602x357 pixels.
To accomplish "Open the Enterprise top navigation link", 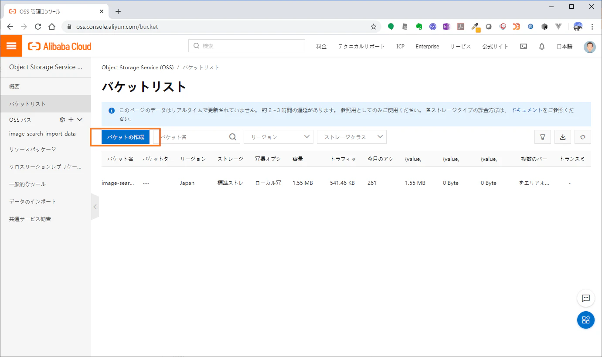I will pyautogui.click(x=427, y=46).
